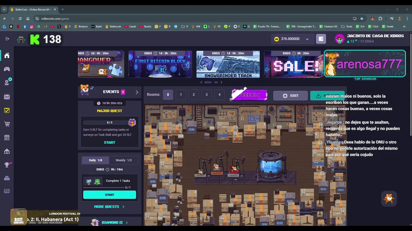
Task: Show next banner with right carousel arrow
Action: [221, 82]
